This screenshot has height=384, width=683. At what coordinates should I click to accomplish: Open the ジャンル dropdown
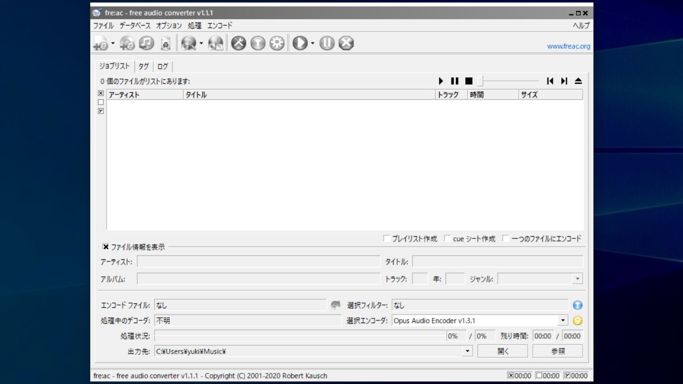[577, 279]
